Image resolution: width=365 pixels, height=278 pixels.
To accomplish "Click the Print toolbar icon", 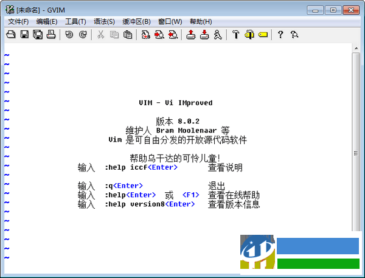I will click(x=51, y=35).
